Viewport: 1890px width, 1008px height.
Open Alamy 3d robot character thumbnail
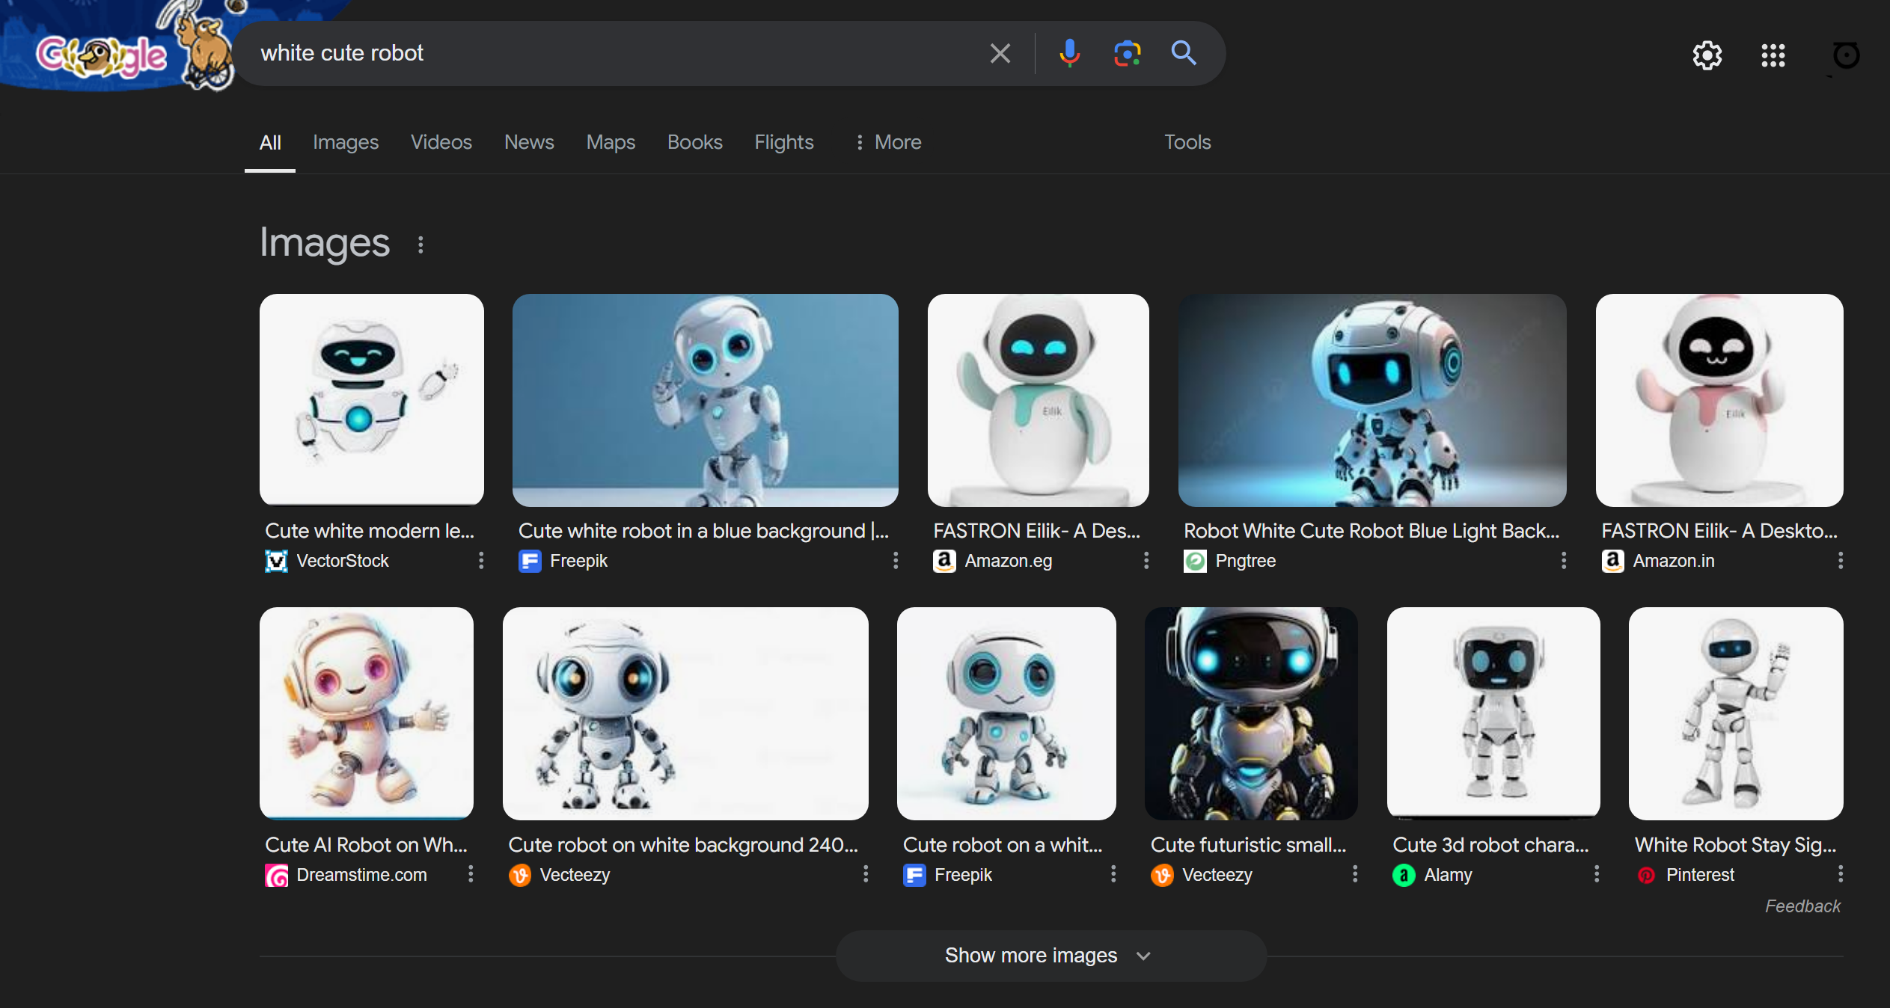coord(1493,713)
